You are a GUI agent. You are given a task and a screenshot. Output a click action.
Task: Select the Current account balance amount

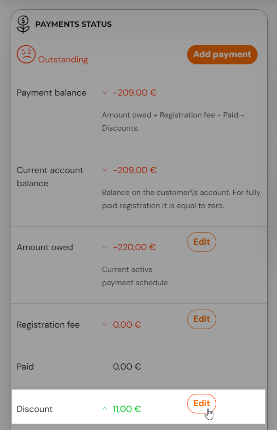135,170
